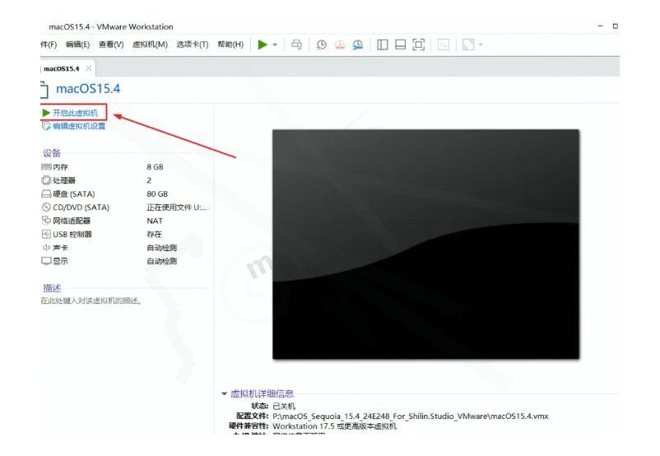660x456 pixels.
Task: Open the 查看(V) menu
Action: pos(111,44)
